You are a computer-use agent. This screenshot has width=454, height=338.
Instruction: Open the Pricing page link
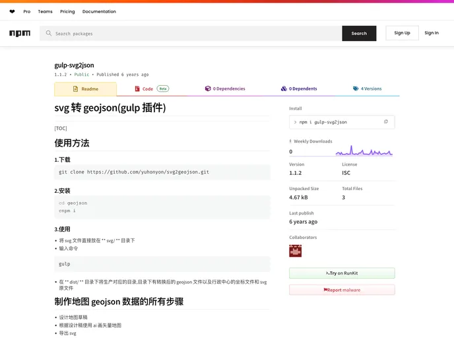coord(67,12)
